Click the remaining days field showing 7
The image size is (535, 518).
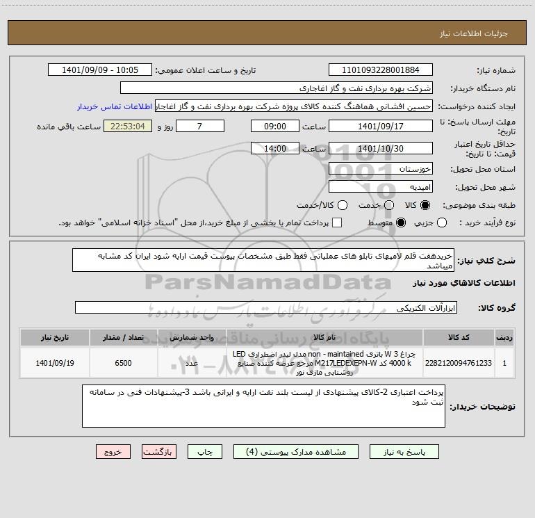[x=200, y=126]
